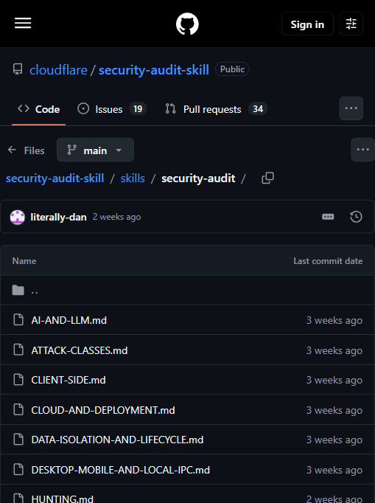Click file icon beside AI-AND-LLM.md
Image resolution: width=375 pixels, height=503 pixels.
pyautogui.click(x=18, y=319)
